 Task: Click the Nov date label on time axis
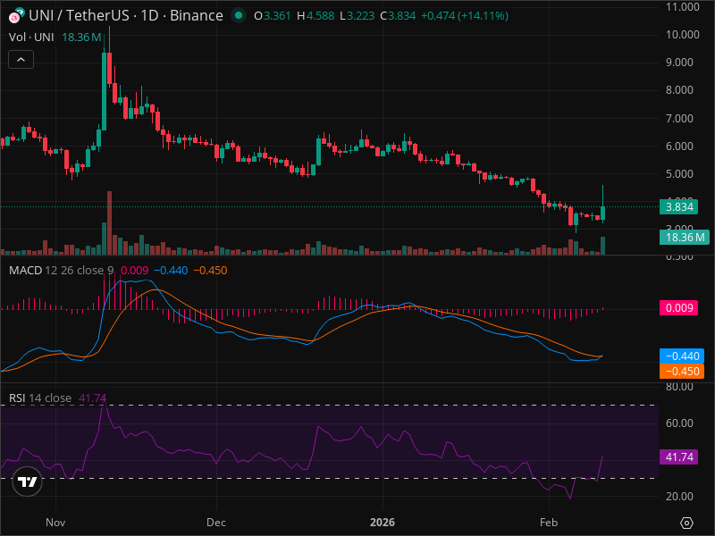coord(55,523)
